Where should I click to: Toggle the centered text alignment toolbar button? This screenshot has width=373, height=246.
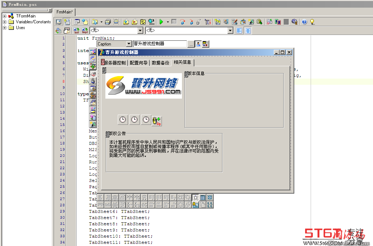248,31
